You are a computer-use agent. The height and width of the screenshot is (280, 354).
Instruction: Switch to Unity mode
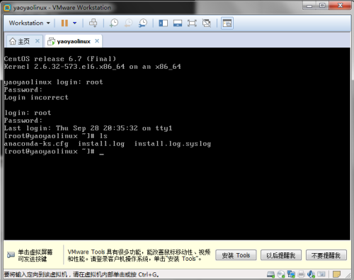pyautogui.click(x=207, y=23)
